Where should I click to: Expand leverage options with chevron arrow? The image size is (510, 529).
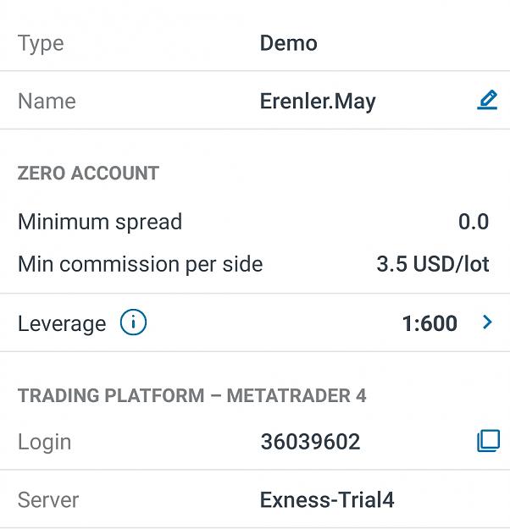click(487, 322)
